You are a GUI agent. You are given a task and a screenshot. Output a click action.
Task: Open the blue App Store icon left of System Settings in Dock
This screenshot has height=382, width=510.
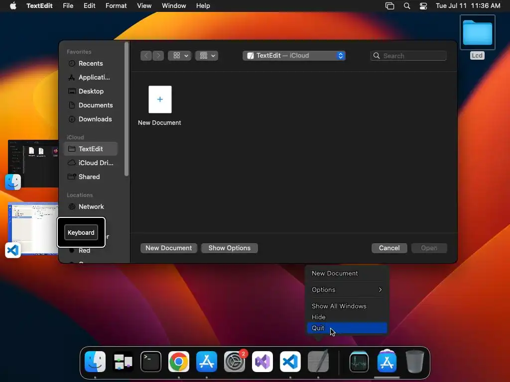[207, 362]
